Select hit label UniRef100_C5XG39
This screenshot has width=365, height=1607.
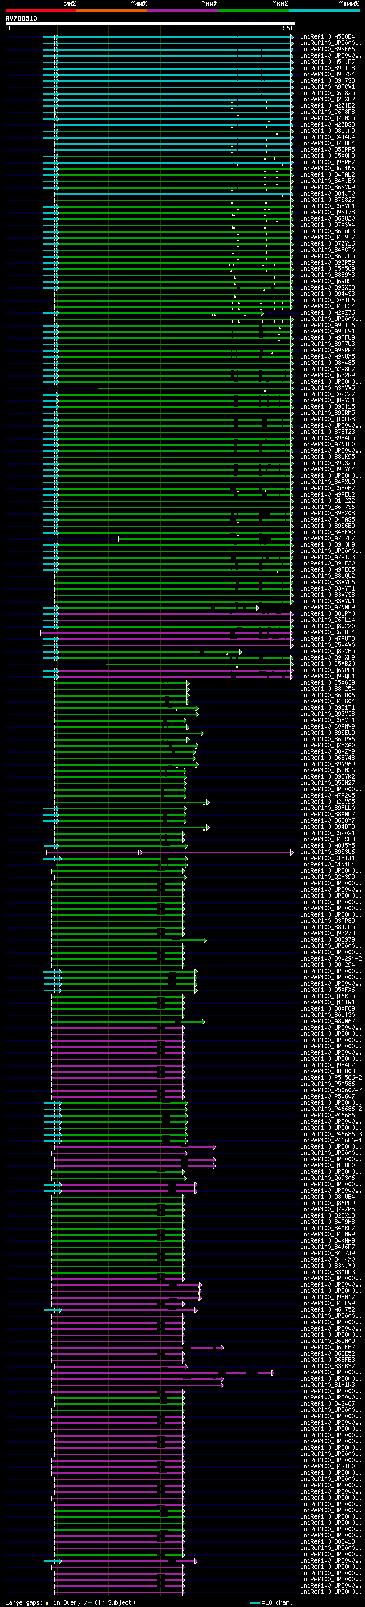[327, 682]
